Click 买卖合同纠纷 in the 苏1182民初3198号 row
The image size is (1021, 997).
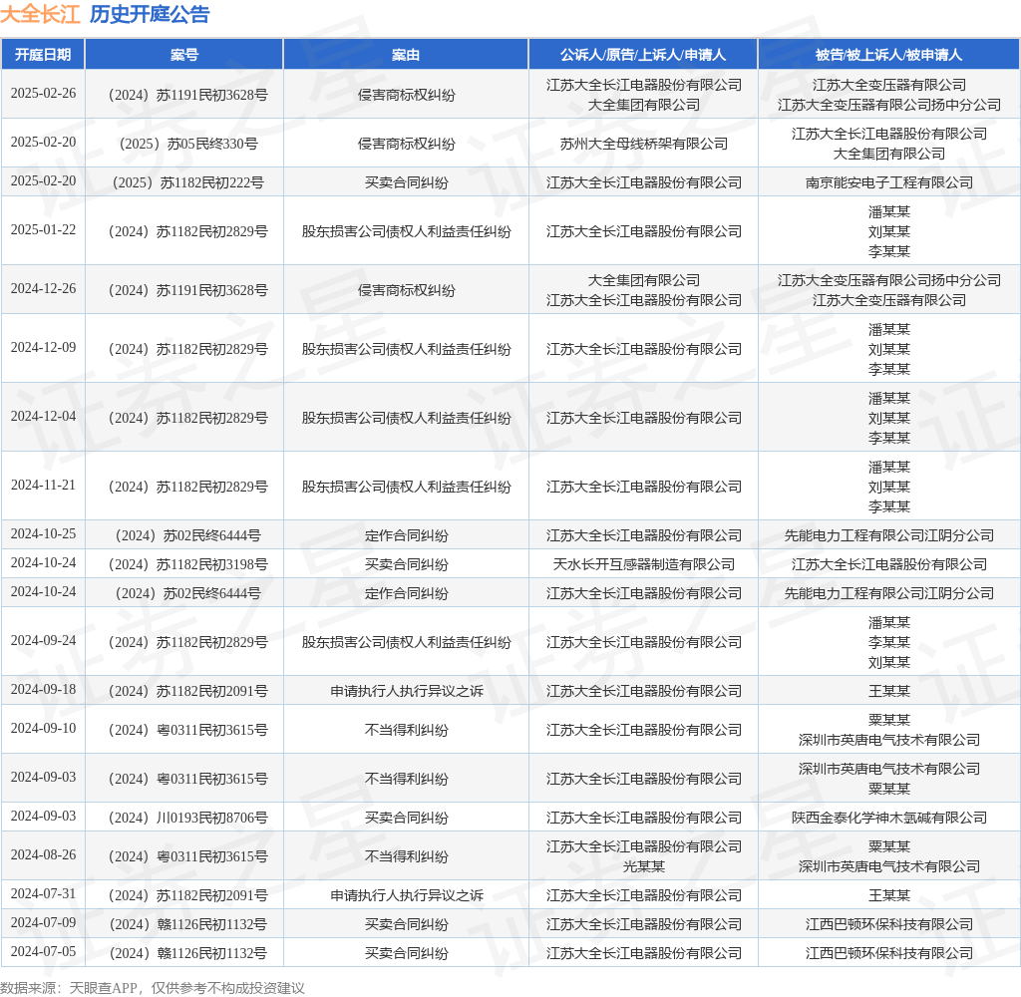click(x=406, y=564)
